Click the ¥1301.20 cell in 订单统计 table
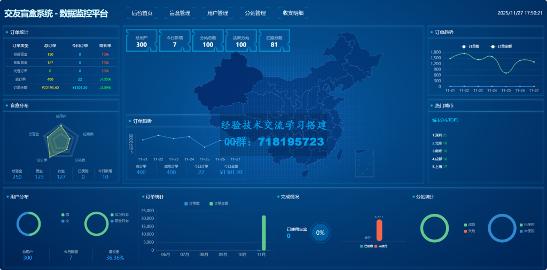The height and width of the screenshot is (270, 547). tap(80, 87)
